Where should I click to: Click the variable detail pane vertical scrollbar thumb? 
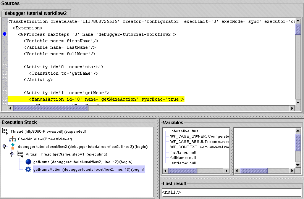click(x=298, y=142)
